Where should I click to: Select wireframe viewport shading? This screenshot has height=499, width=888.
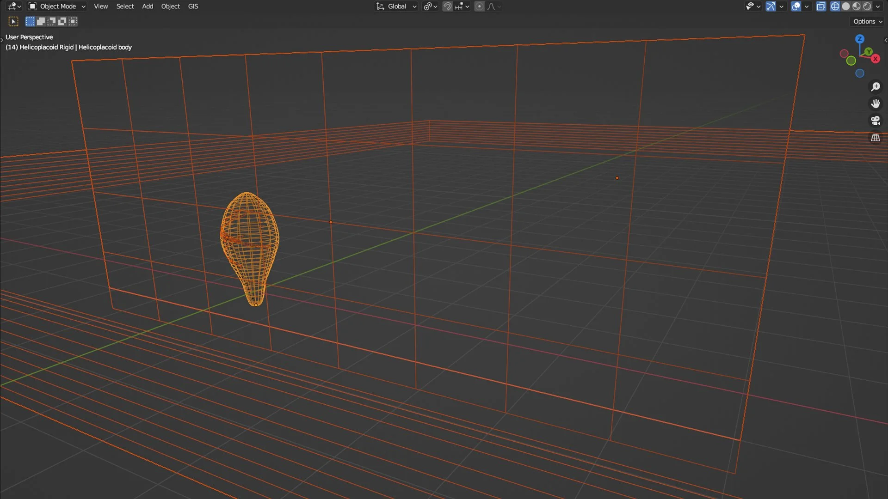(x=835, y=6)
